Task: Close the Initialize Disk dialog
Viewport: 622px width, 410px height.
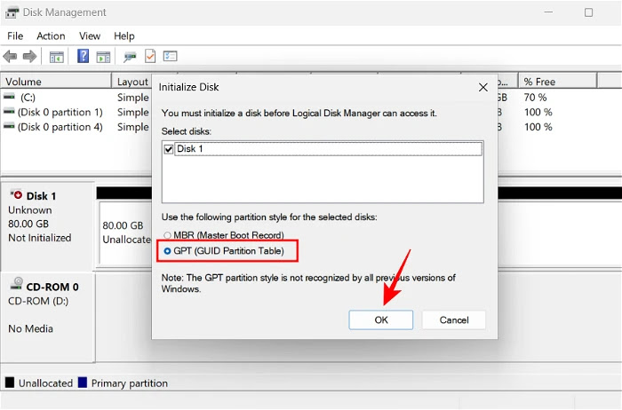Action: pyautogui.click(x=482, y=87)
